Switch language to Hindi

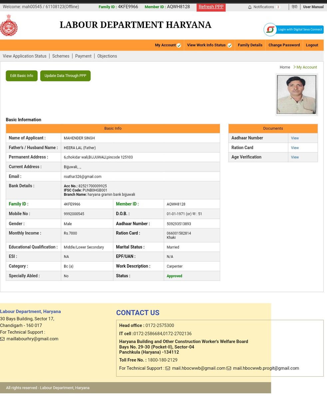[x=294, y=7]
